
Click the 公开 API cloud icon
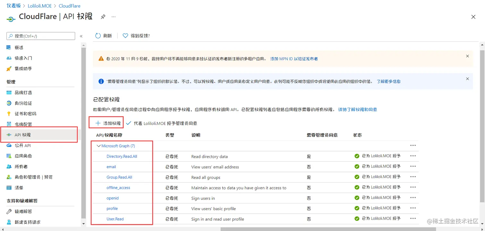9,146
